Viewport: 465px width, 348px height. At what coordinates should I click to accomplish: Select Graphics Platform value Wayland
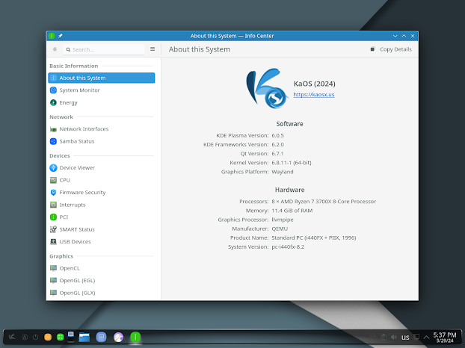[283, 172]
